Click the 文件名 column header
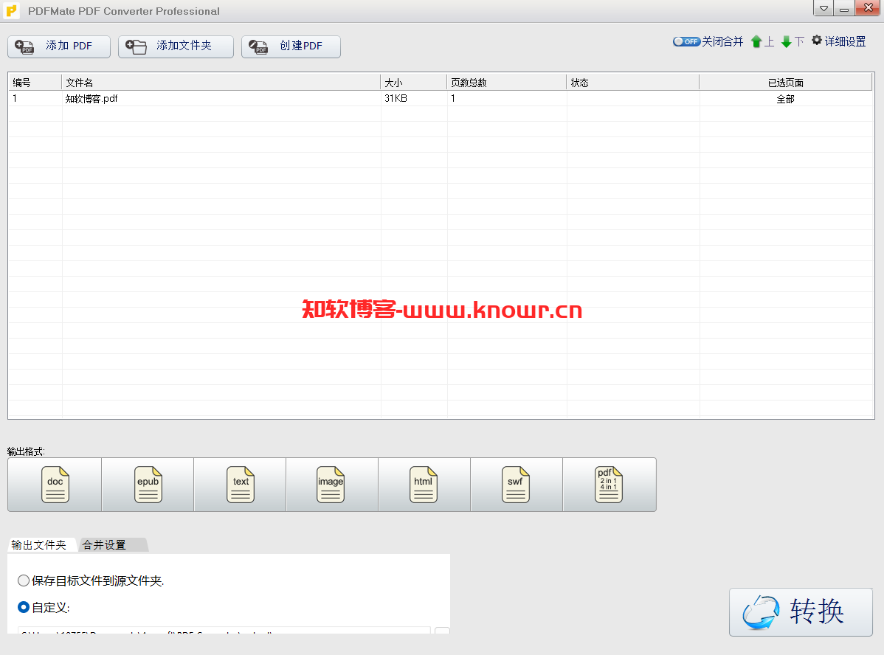This screenshot has height=655, width=884. 221,83
